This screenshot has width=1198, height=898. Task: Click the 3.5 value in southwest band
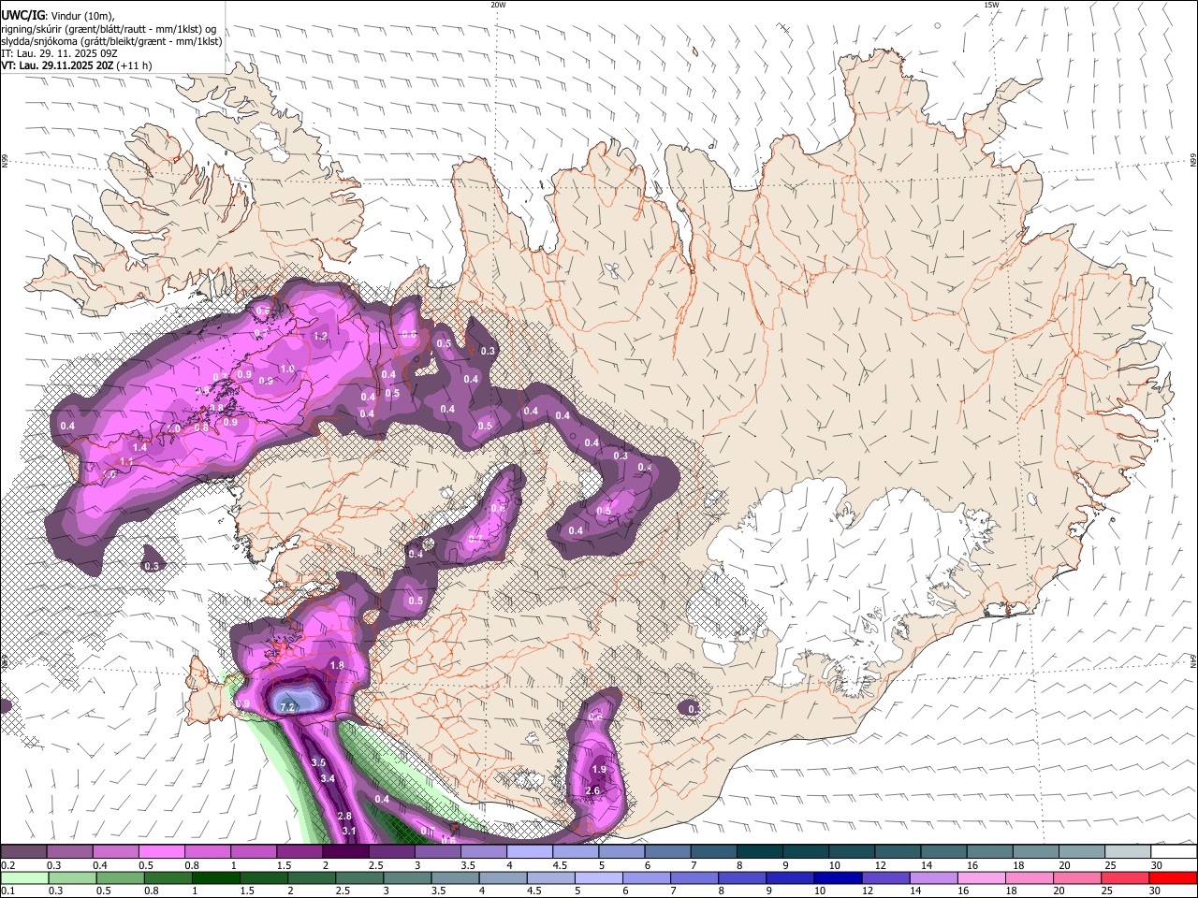(x=318, y=762)
